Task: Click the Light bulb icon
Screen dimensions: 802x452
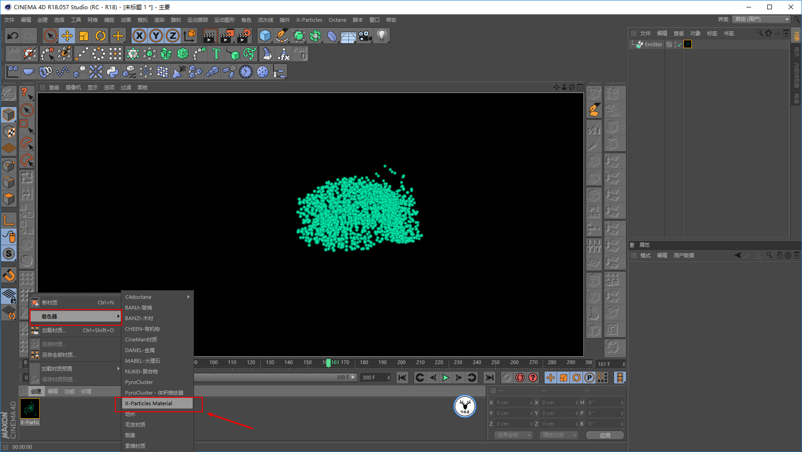Action: [x=382, y=36]
